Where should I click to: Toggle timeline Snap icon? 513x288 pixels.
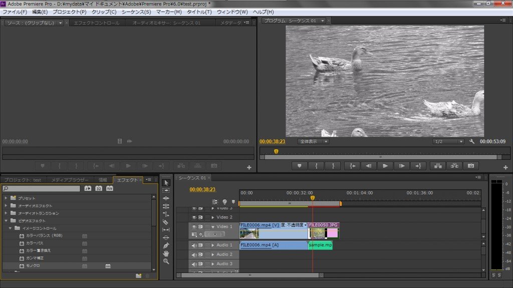pyautogui.click(x=215, y=202)
